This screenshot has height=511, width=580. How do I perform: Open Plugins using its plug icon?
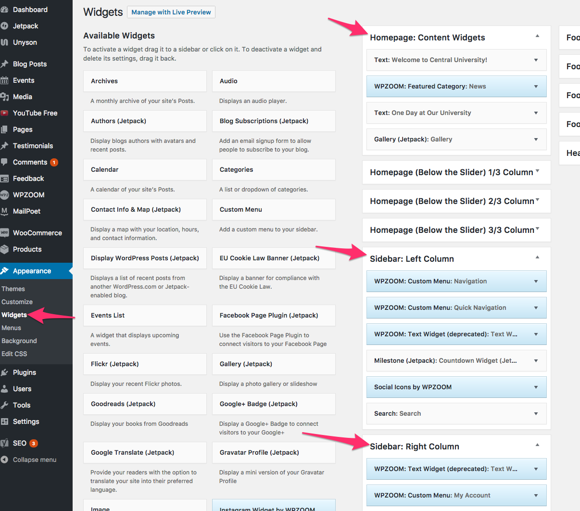point(4,372)
